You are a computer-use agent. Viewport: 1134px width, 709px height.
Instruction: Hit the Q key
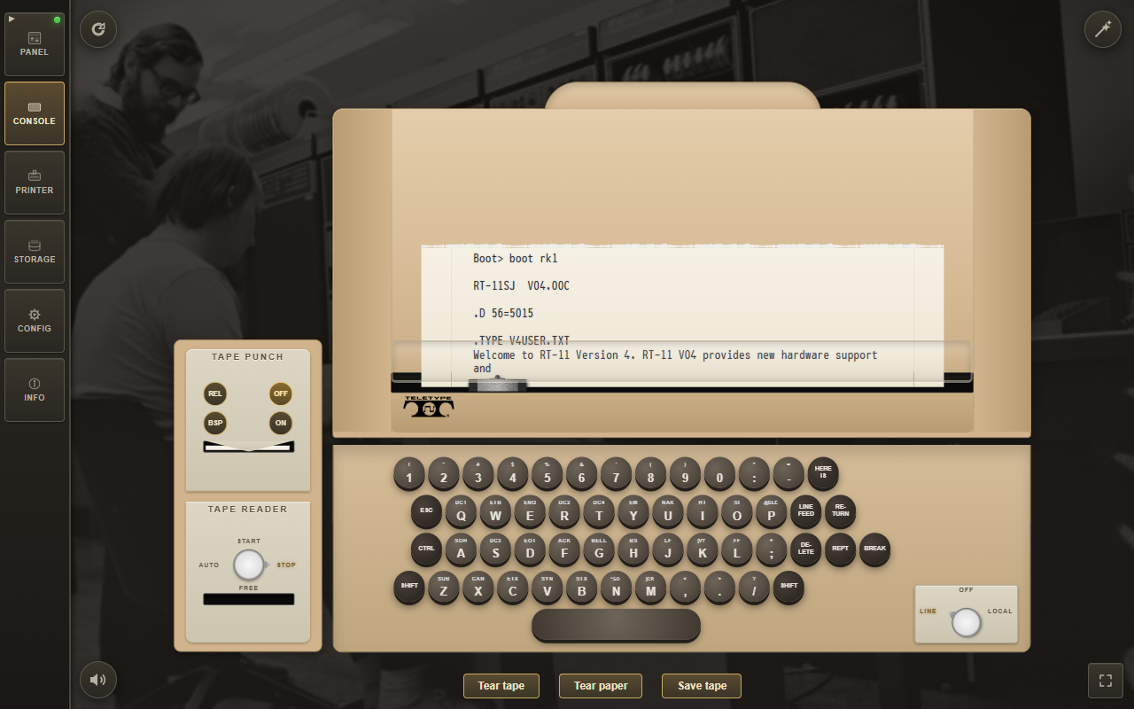[x=461, y=511]
